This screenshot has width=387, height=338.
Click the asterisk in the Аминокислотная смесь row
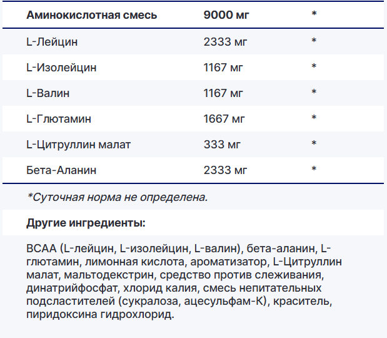coord(314,15)
